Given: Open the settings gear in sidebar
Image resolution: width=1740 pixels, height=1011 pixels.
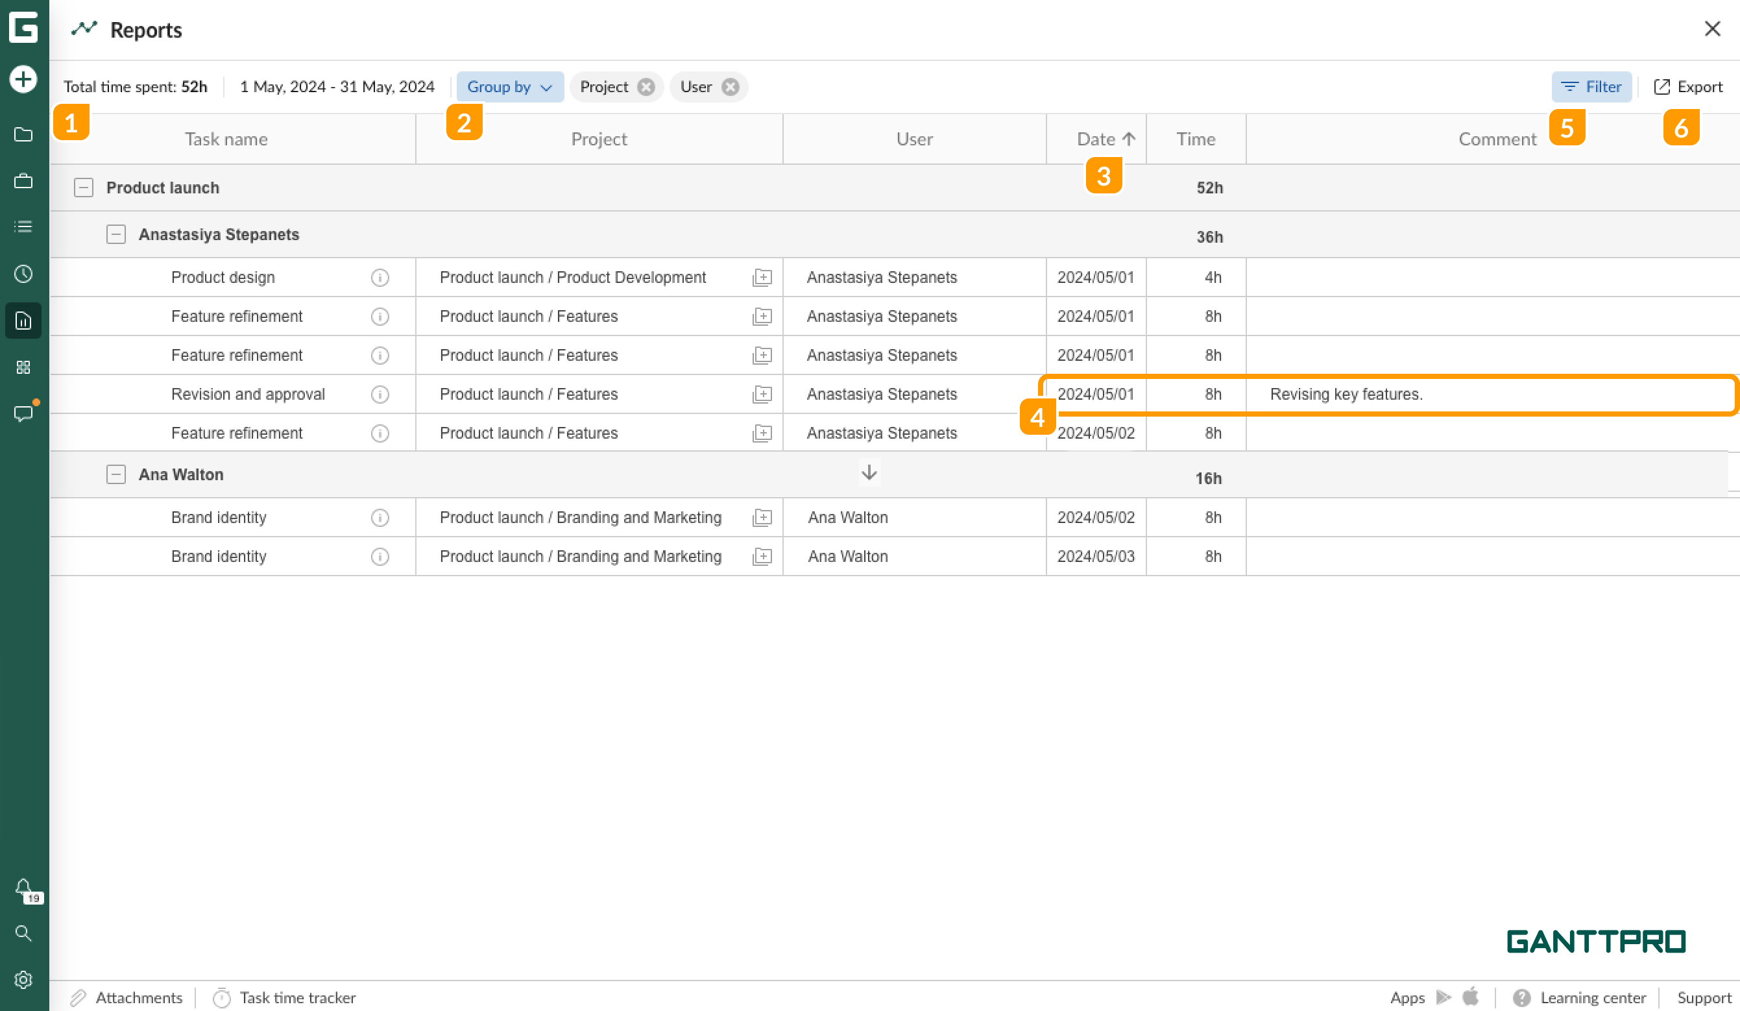Looking at the screenshot, I should 23,979.
